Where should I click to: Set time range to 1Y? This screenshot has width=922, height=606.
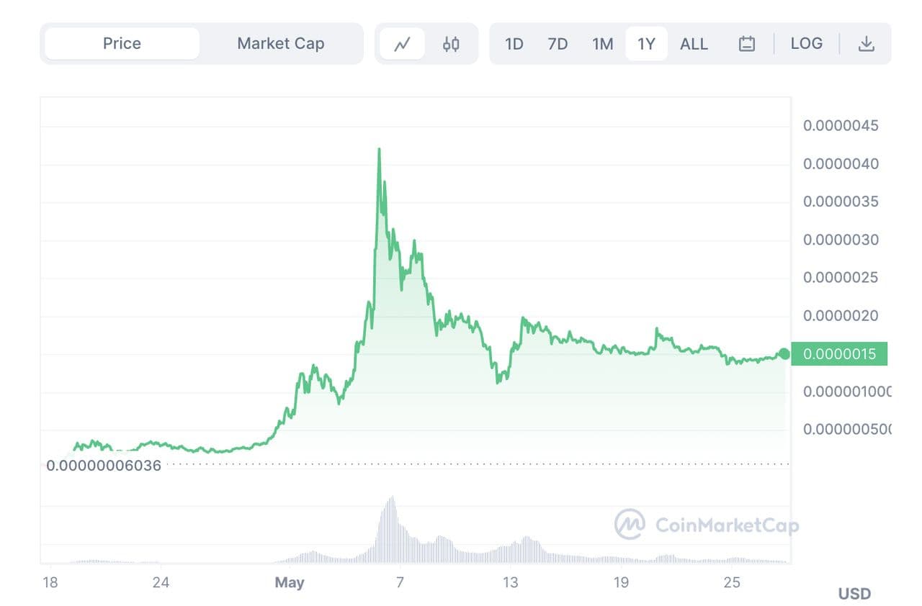pos(646,44)
